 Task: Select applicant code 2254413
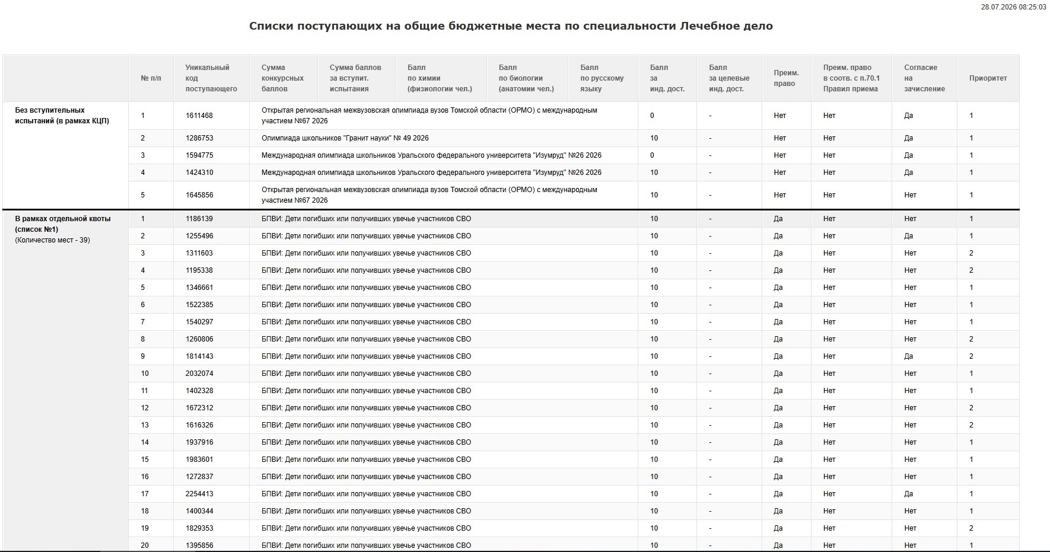tap(199, 494)
